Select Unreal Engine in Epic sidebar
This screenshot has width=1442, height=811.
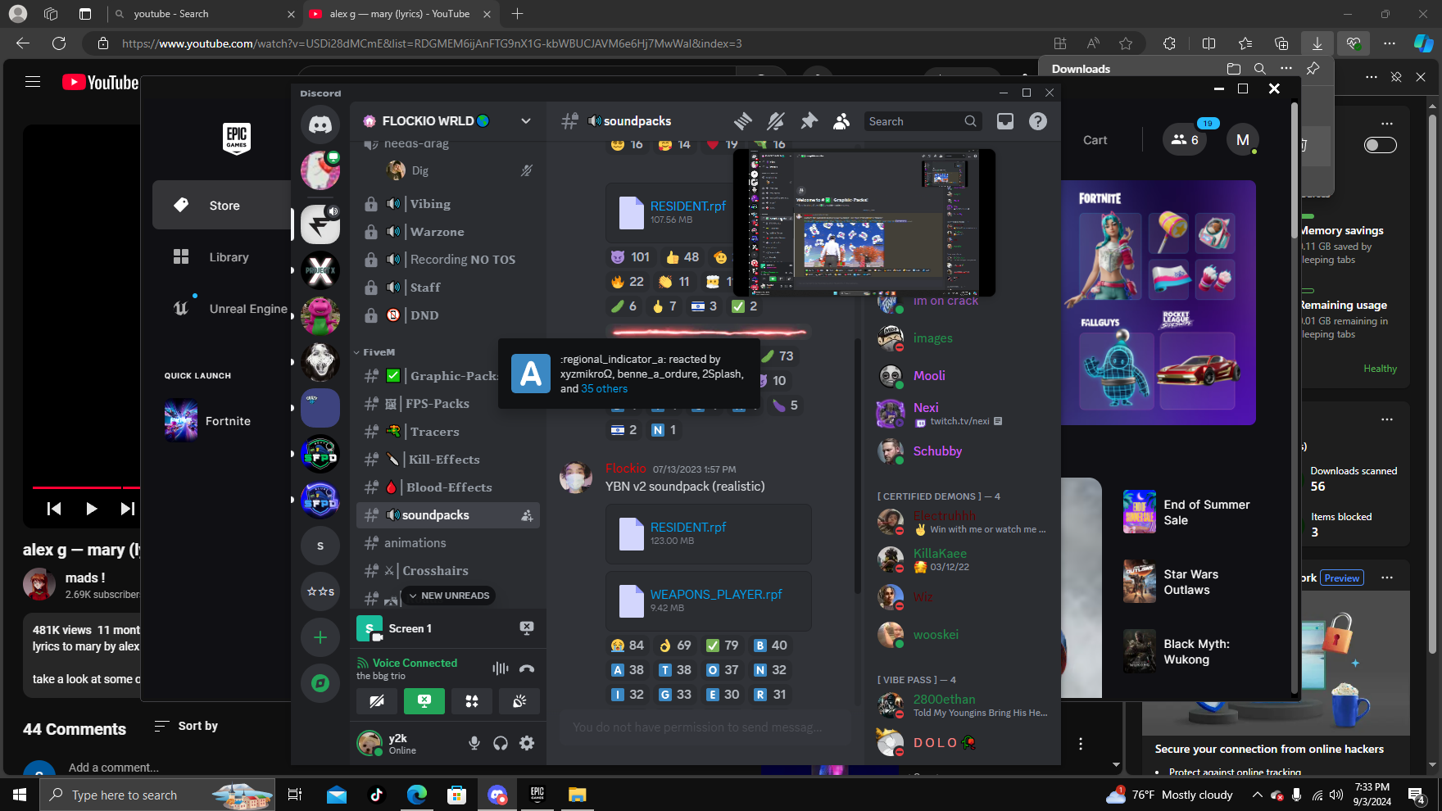[x=222, y=309]
